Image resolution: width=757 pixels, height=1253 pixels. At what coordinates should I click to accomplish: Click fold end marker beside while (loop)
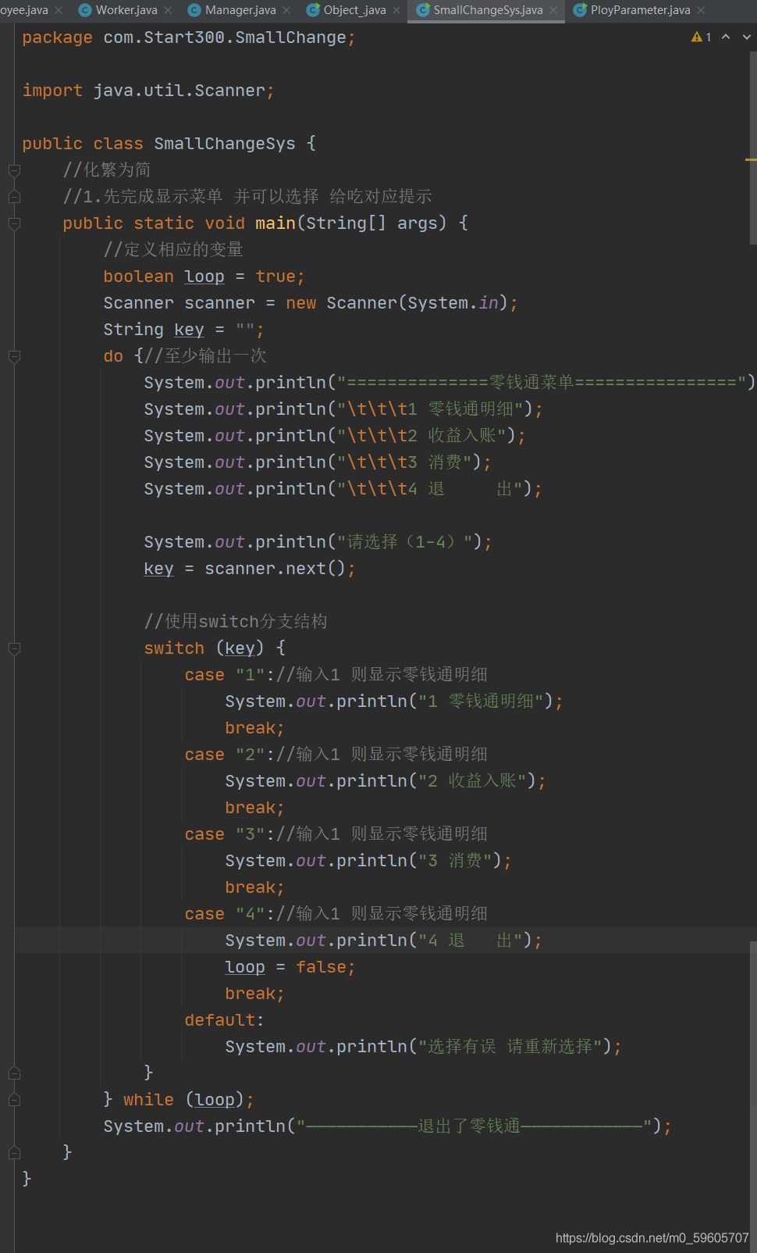point(14,1100)
